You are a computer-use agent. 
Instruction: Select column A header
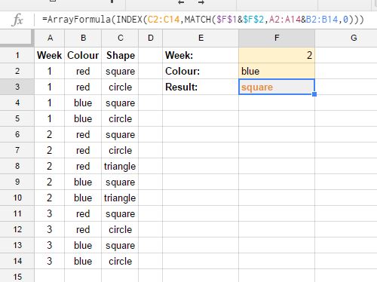tap(50, 38)
